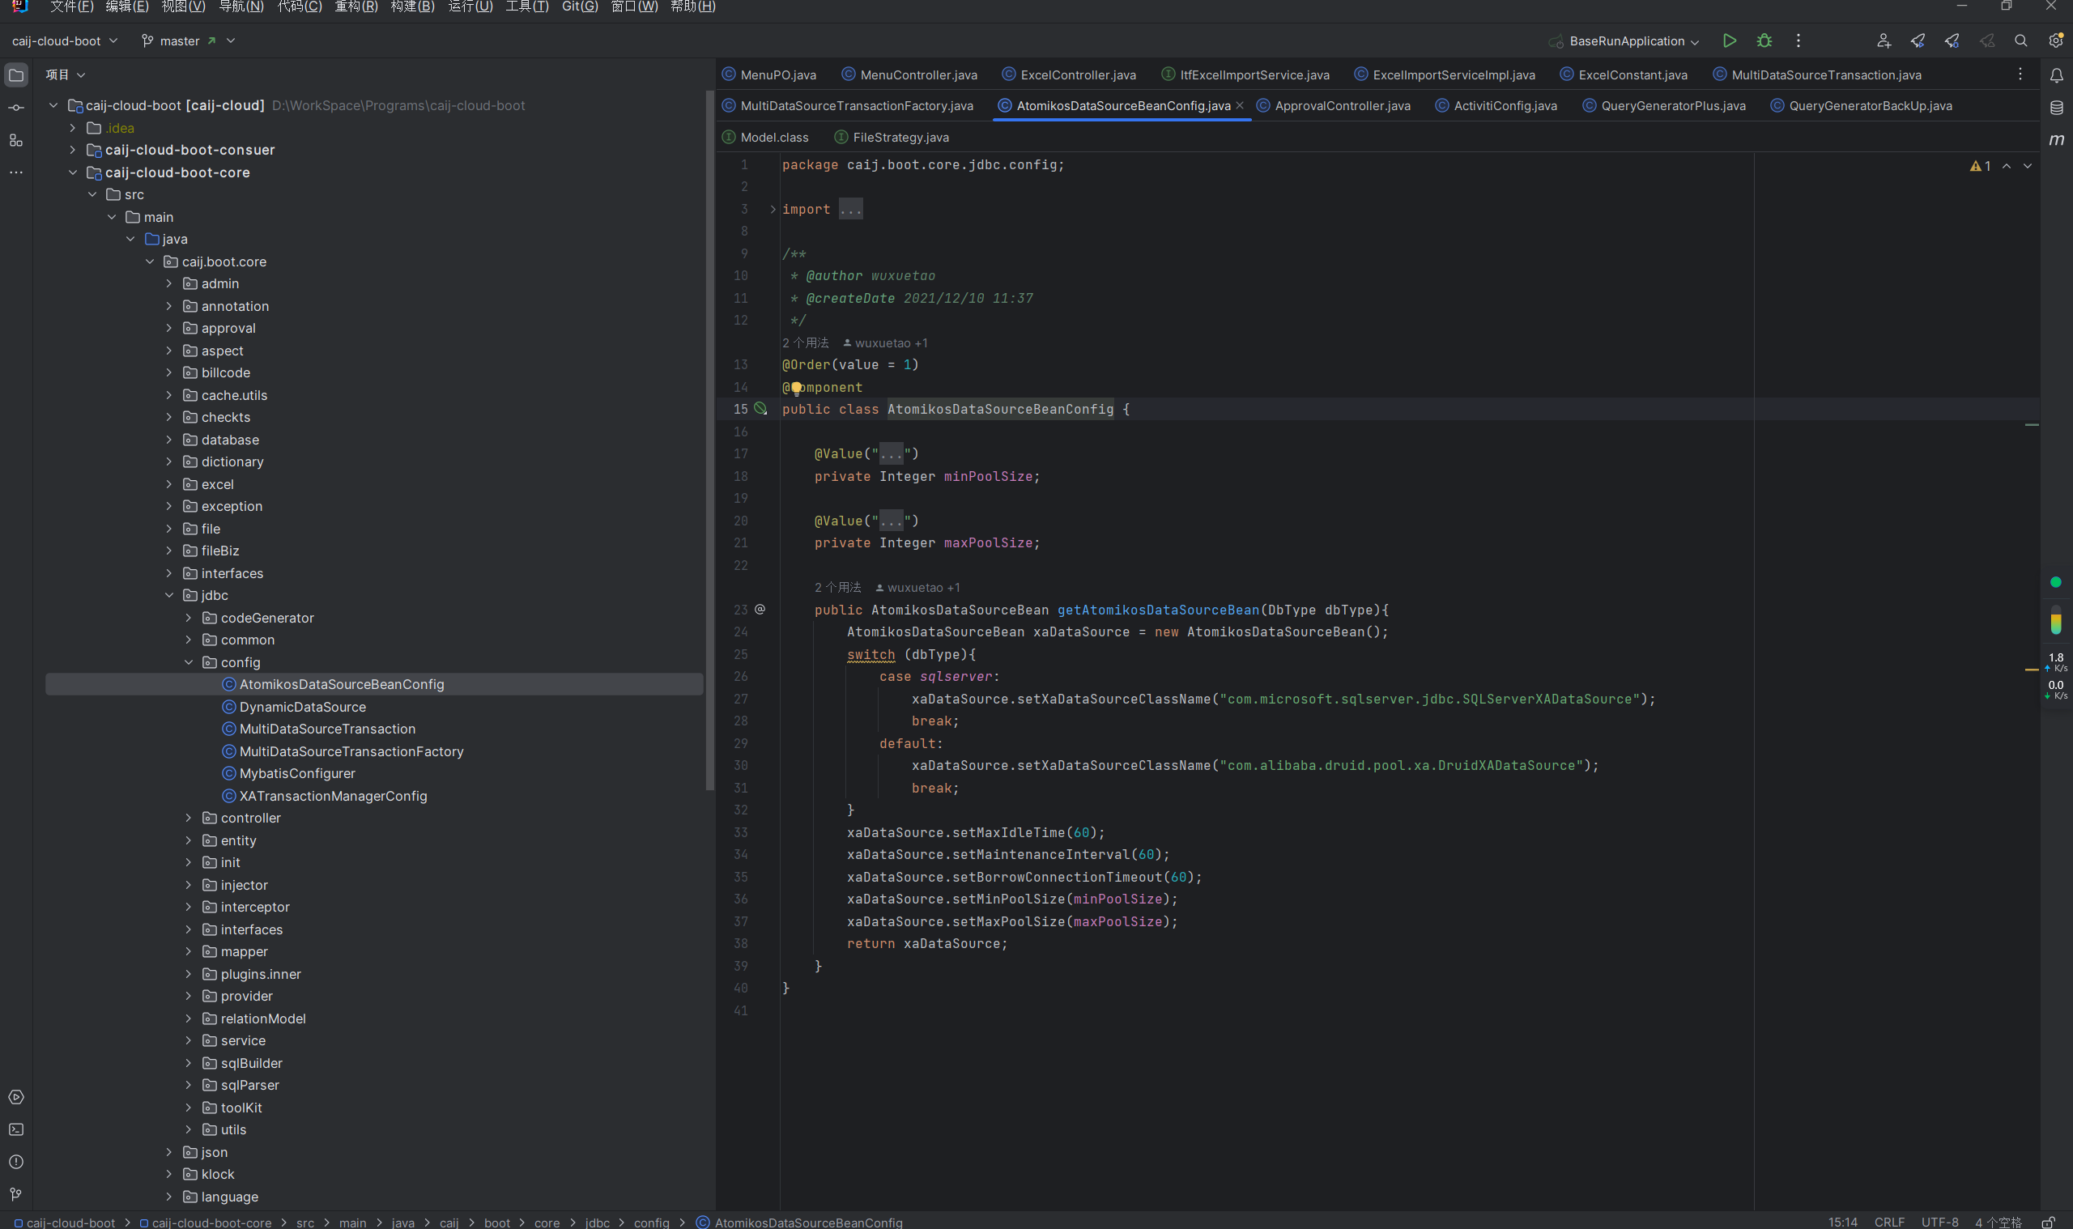Click the 15:14 caret position widget
The height and width of the screenshot is (1229, 2073).
point(1842,1223)
